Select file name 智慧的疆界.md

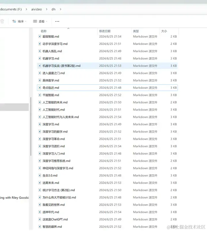[x=52, y=227]
